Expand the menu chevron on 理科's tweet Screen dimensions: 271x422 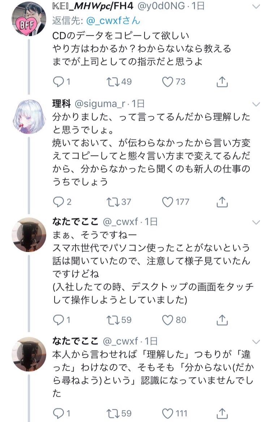click(x=256, y=104)
